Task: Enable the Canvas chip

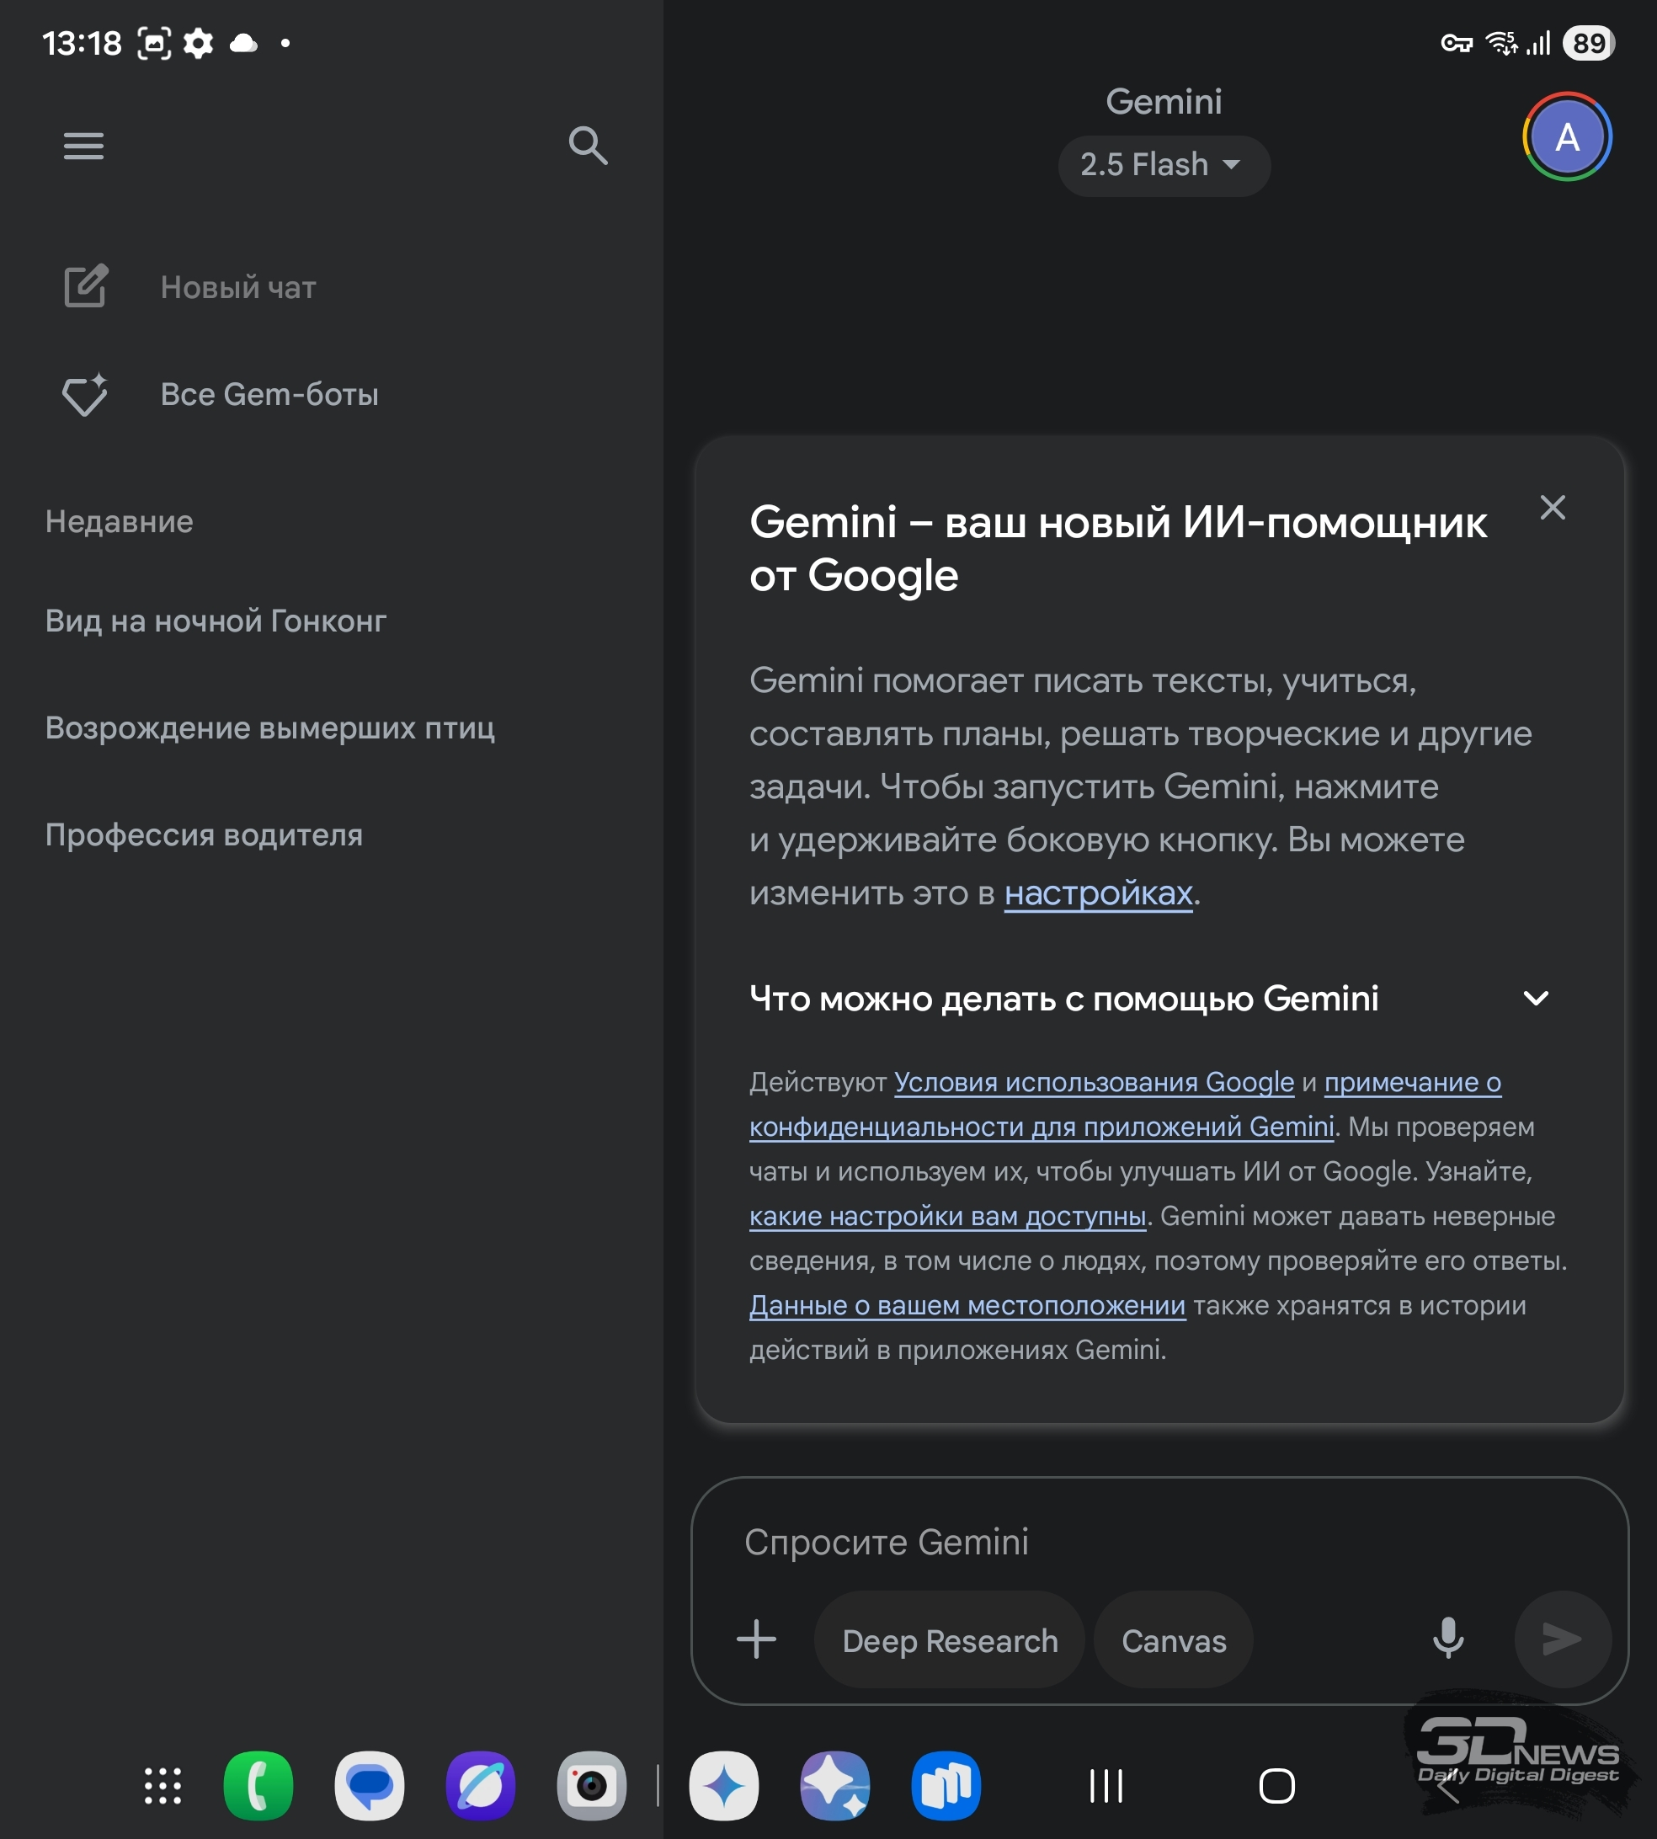Action: [1173, 1640]
